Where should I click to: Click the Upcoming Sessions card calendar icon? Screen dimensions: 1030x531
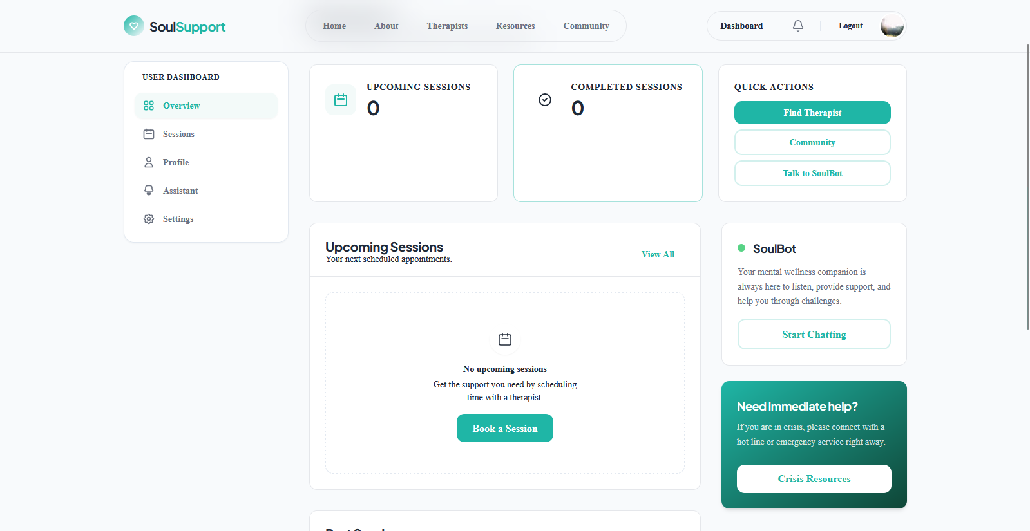click(341, 100)
